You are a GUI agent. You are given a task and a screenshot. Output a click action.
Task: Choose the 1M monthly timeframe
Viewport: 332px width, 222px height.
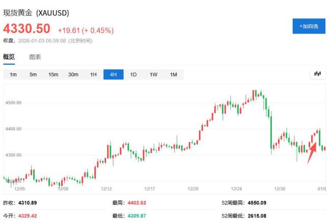[173, 75]
